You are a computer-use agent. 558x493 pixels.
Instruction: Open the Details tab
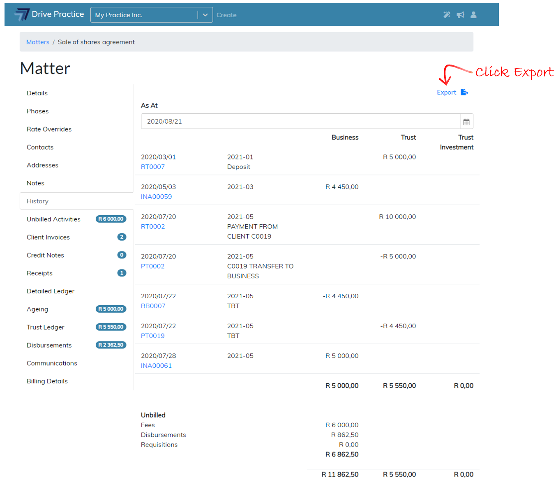pyautogui.click(x=37, y=93)
